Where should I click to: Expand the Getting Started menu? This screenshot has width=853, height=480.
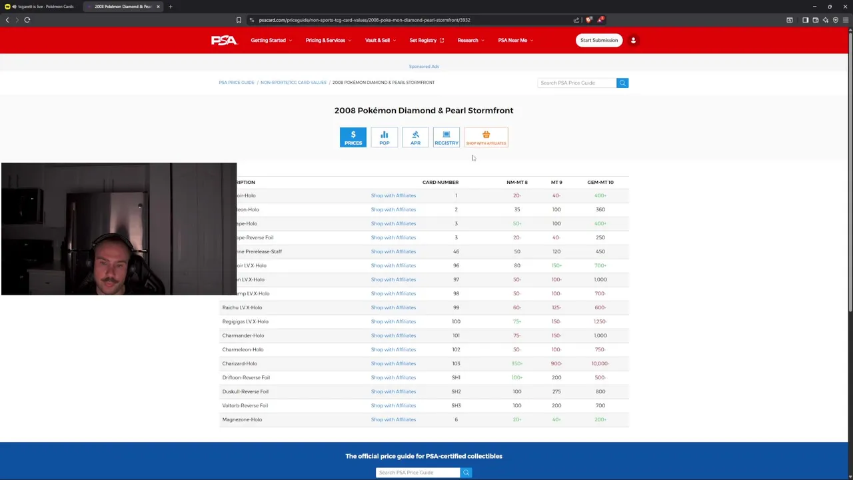[x=271, y=40]
